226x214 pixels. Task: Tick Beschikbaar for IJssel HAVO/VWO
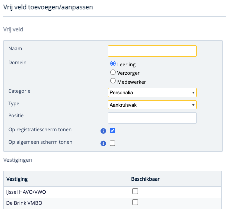click(135, 191)
